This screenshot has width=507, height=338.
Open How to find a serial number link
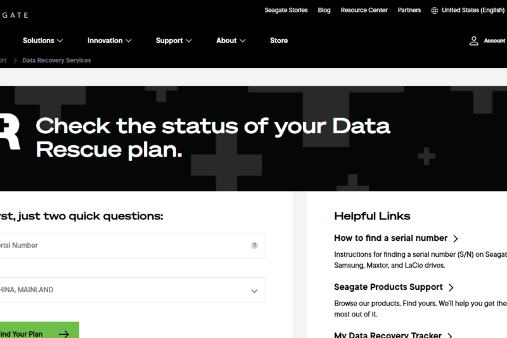pyautogui.click(x=390, y=238)
